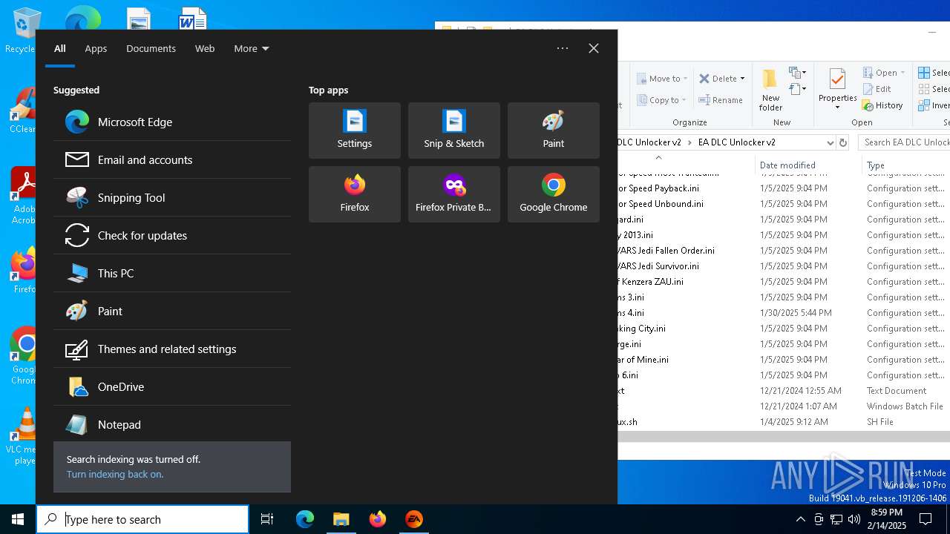The width and height of the screenshot is (950, 534).
Task: Select the Windows Batch File row
Action: tap(784, 406)
